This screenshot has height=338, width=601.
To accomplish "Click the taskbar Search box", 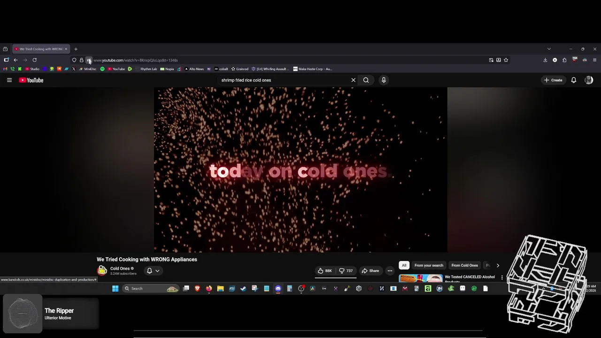I will (151, 289).
